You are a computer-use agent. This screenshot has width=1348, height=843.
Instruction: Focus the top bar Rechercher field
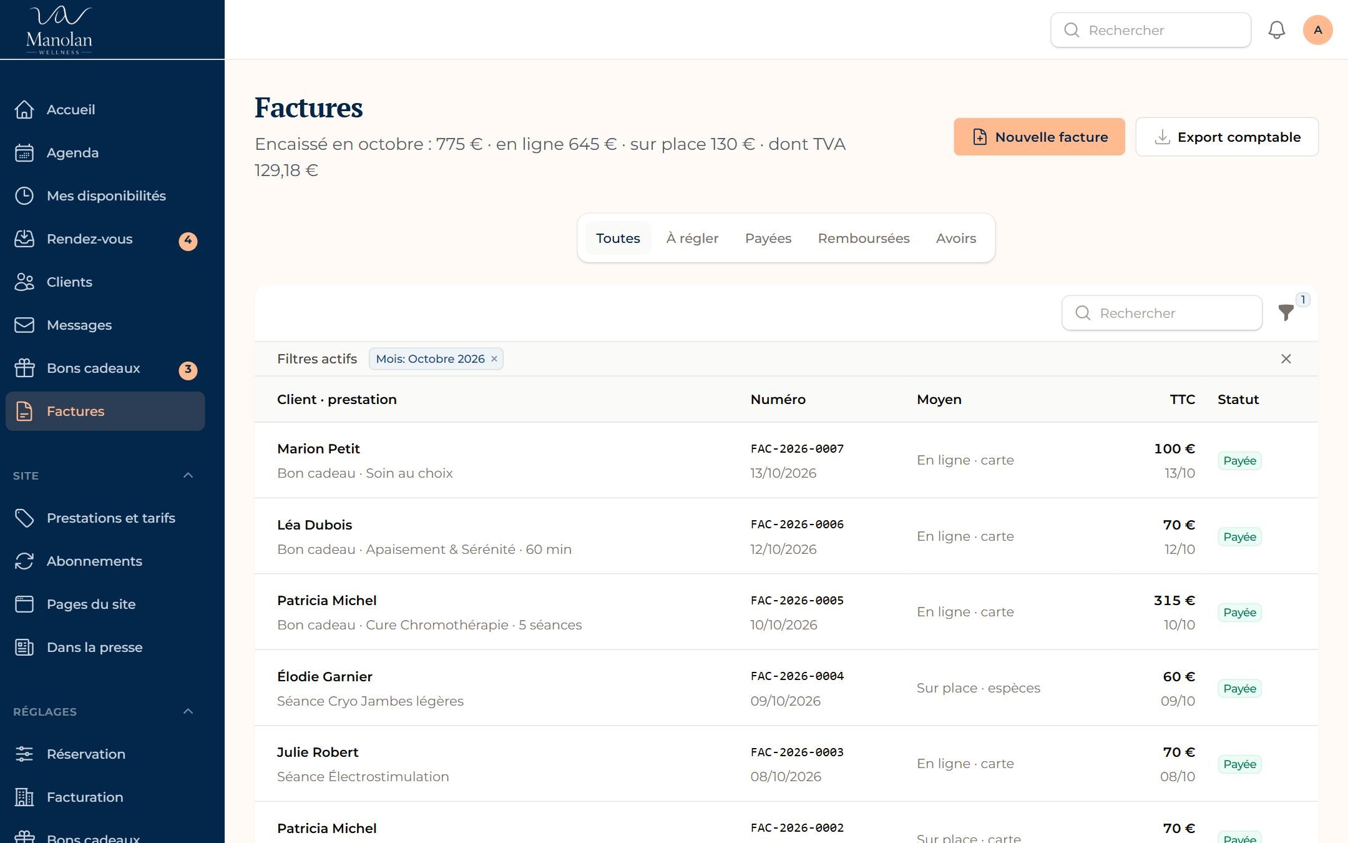(1151, 30)
